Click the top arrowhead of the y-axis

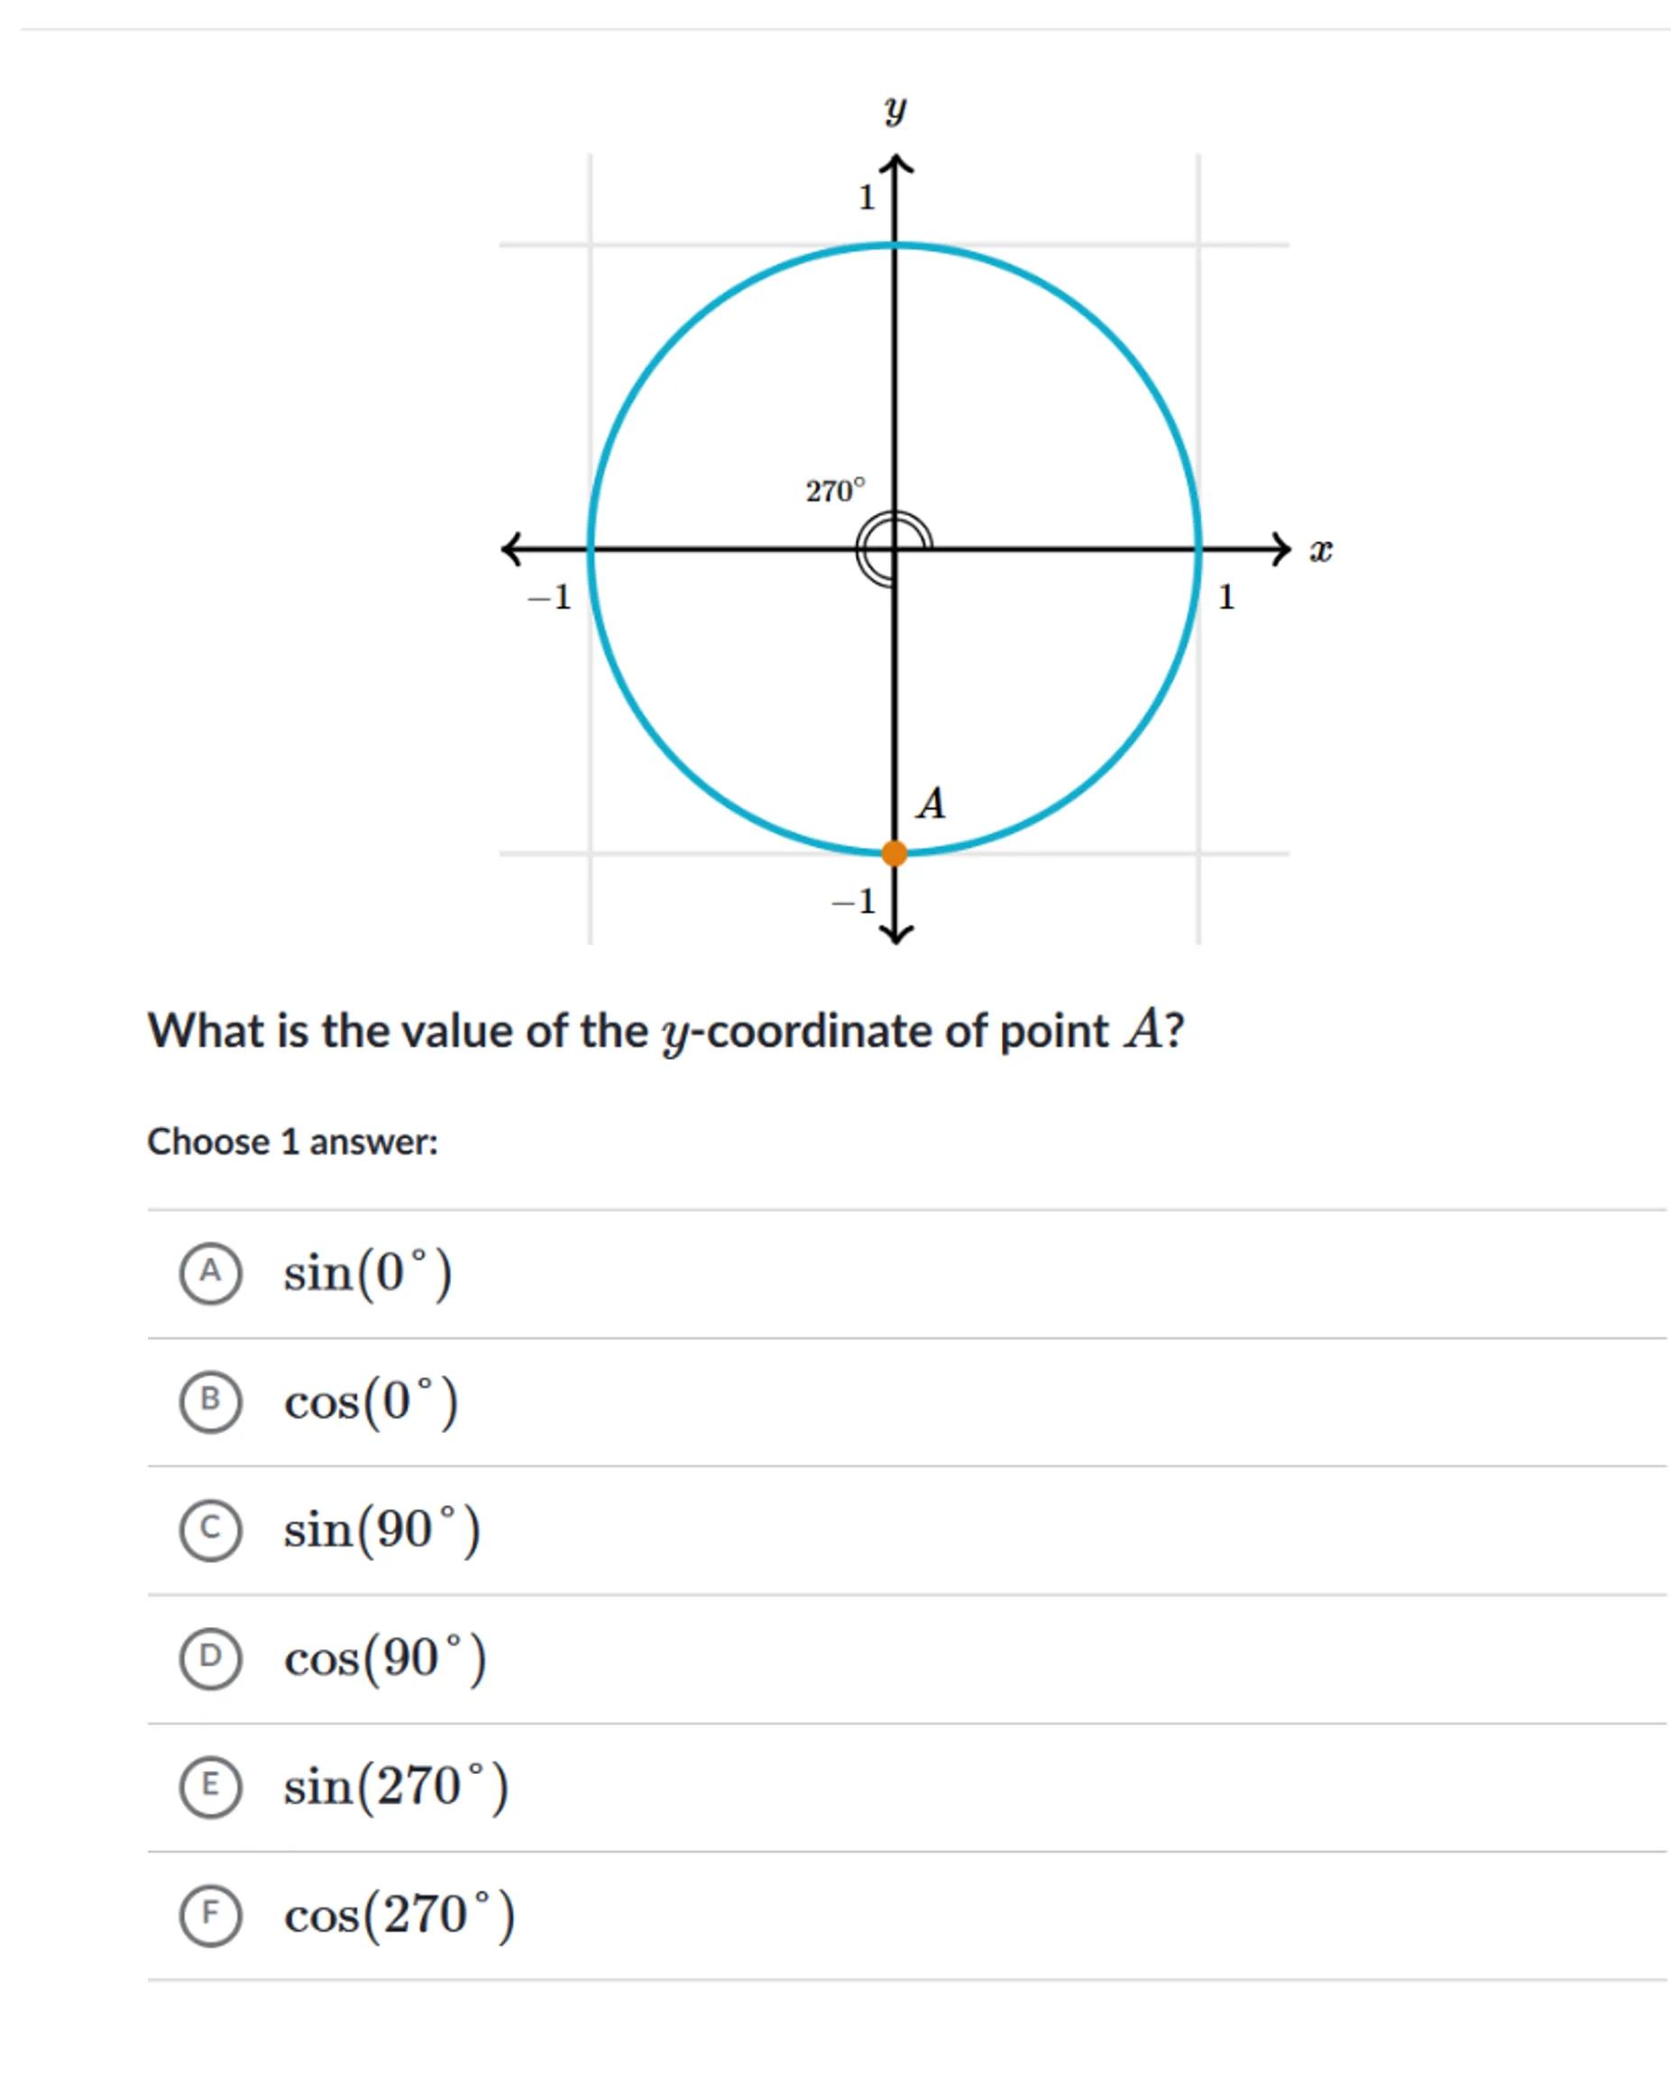click(x=895, y=166)
